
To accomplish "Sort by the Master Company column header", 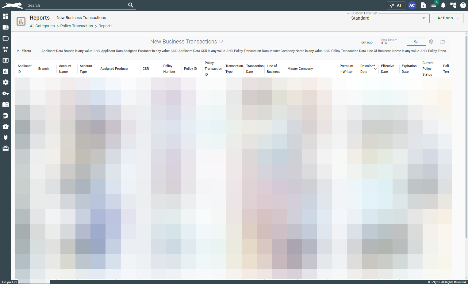I will (x=300, y=69).
